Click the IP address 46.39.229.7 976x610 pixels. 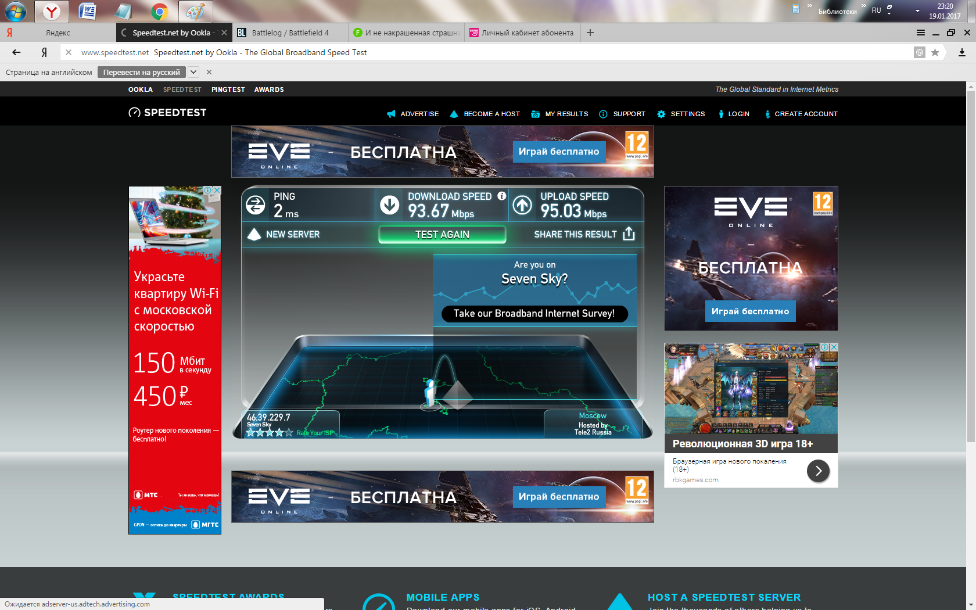pyautogui.click(x=268, y=417)
